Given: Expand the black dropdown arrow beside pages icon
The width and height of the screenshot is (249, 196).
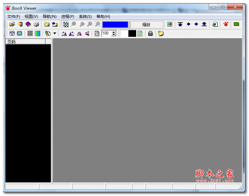Looking at the screenshot, I should click(x=55, y=33).
